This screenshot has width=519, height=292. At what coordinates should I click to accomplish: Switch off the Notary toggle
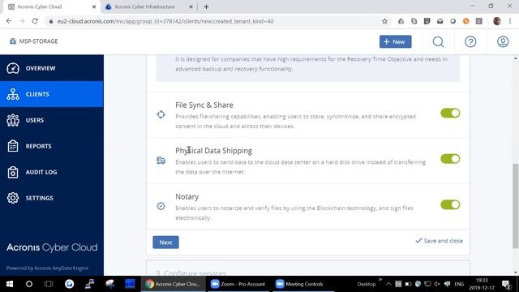[450, 204]
